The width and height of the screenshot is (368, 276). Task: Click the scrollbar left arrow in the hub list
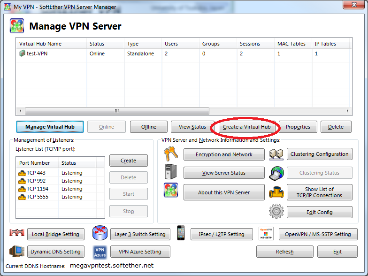pos(20,111)
